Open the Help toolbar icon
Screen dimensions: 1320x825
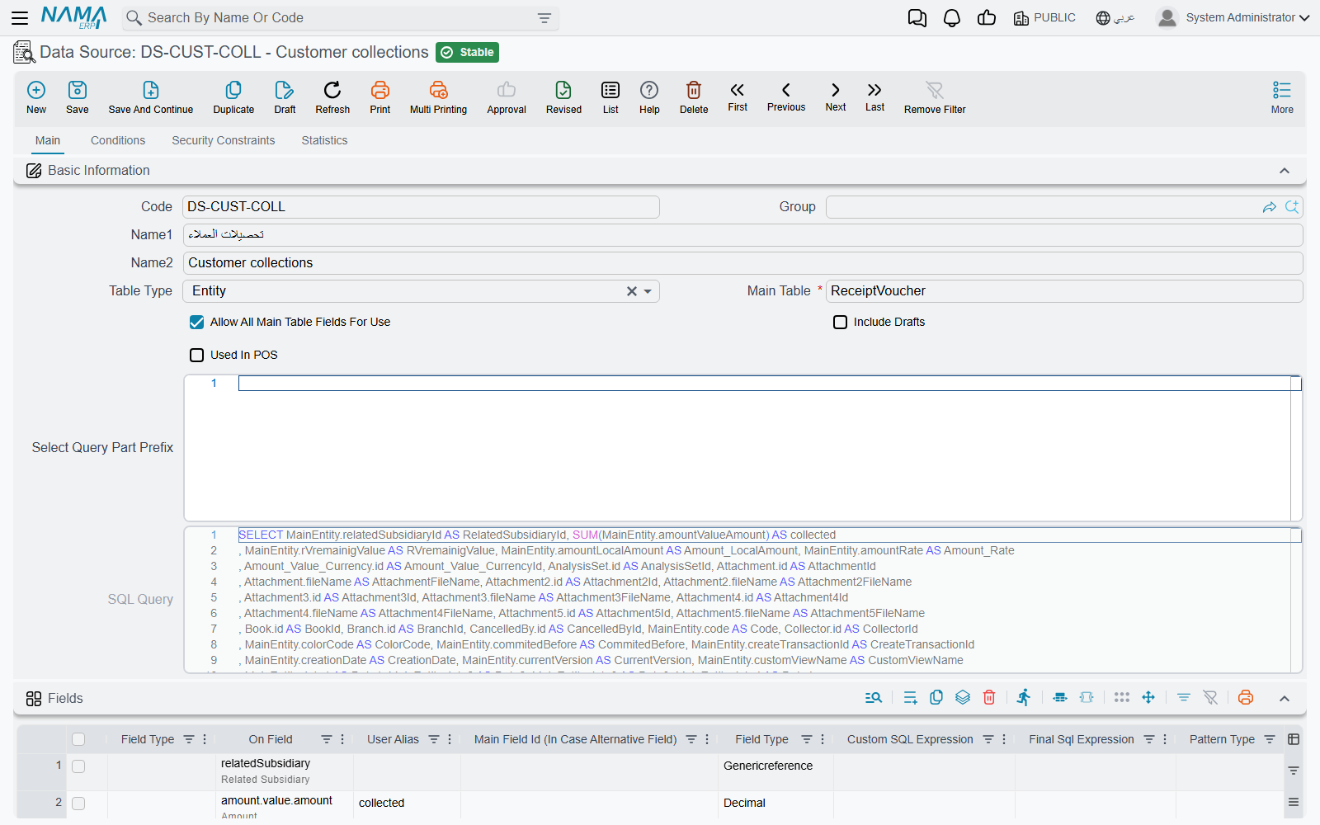(649, 97)
